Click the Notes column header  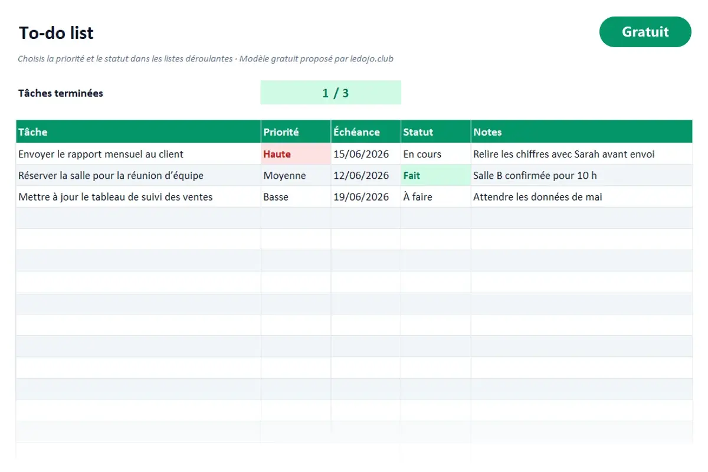(582, 132)
